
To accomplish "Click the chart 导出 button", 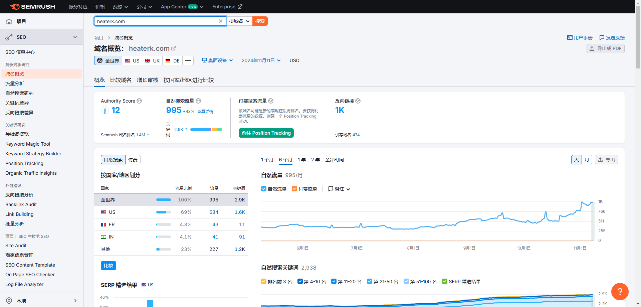I will (606, 160).
